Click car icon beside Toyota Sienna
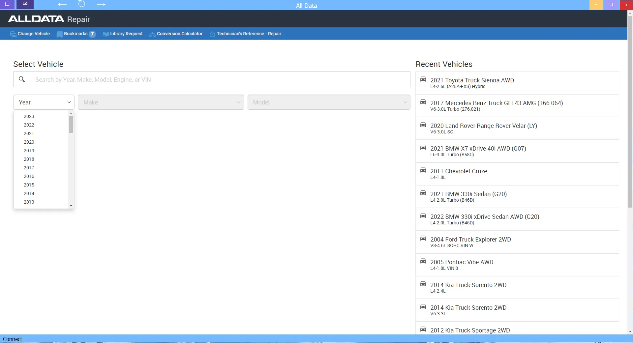The height and width of the screenshot is (343, 633). 423,79
